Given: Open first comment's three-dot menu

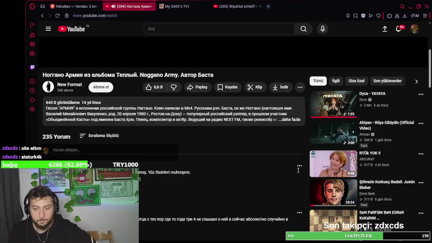Looking at the screenshot, I should [299, 166].
